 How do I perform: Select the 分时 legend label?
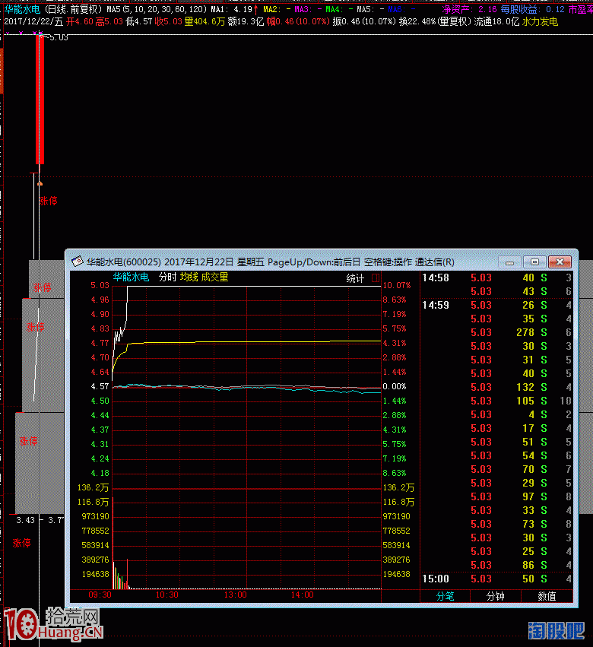pos(167,277)
